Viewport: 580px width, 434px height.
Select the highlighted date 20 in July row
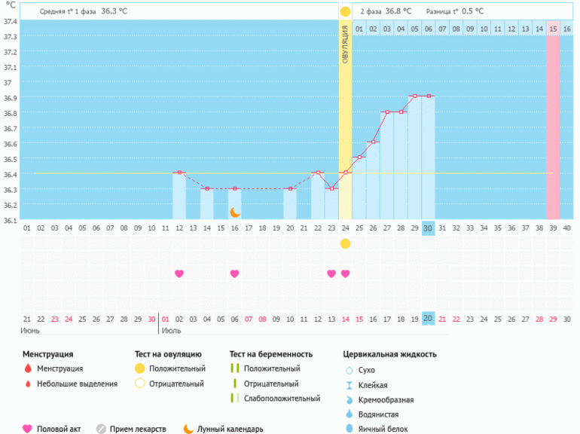[428, 319]
